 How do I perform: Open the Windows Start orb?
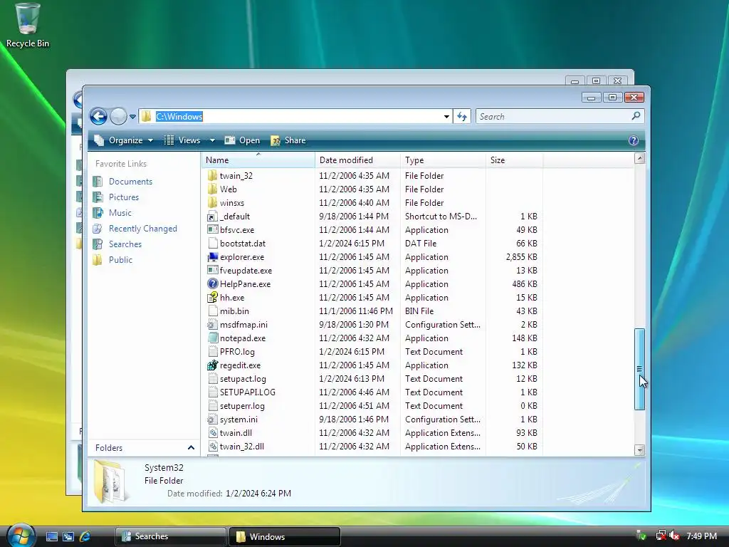[x=21, y=536]
